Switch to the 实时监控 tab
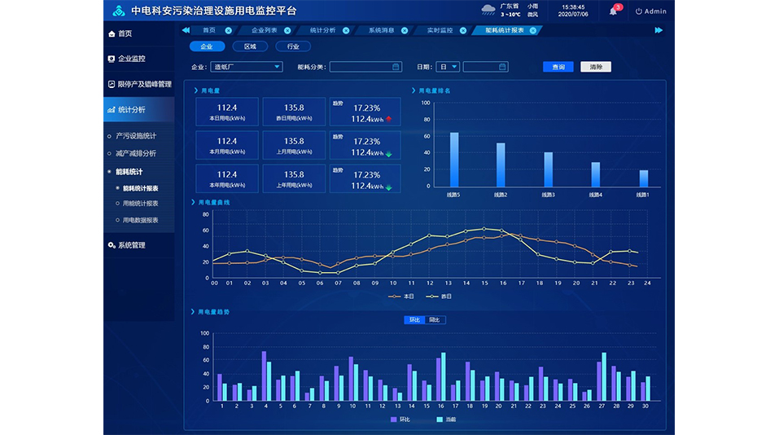The image size is (779, 435). (440, 30)
